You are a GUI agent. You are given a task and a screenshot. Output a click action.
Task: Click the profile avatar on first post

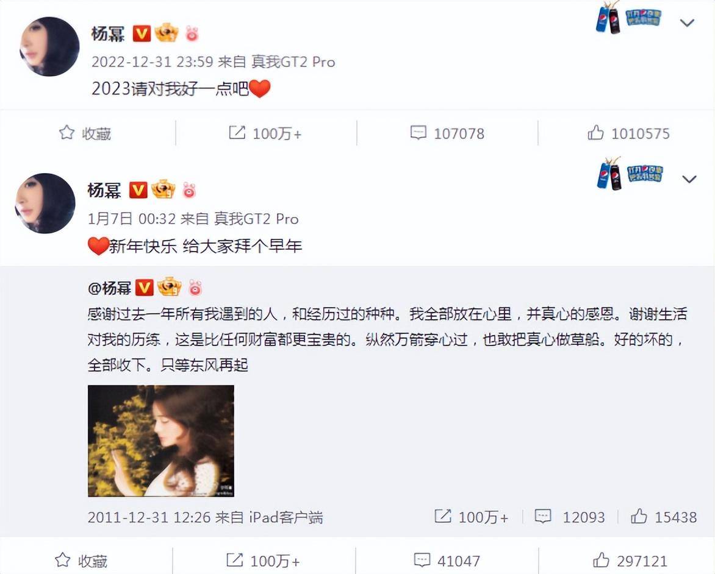49,46
